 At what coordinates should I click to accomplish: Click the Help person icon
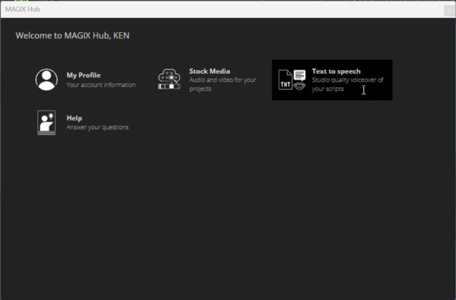click(46, 122)
